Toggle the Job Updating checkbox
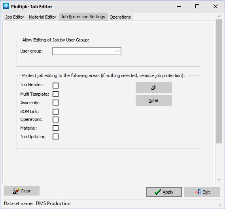Image resolution: width=225 pixels, height=209 pixels. click(x=55, y=137)
